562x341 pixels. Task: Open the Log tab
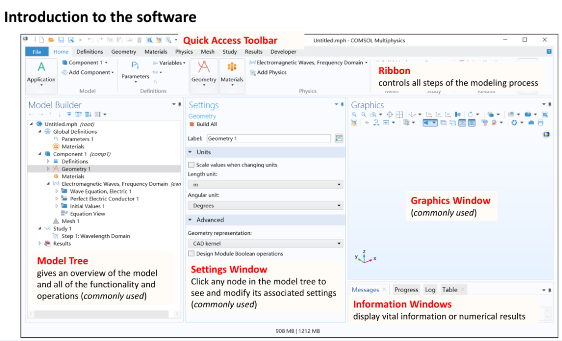point(430,290)
